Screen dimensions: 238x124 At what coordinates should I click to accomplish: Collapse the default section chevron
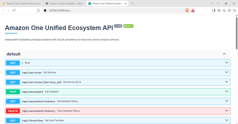(224, 54)
